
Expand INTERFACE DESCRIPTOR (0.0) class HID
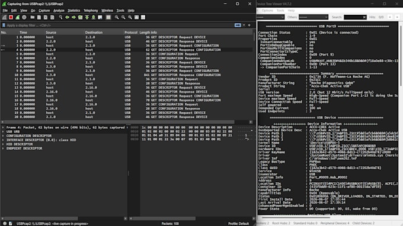[x=3, y=140]
